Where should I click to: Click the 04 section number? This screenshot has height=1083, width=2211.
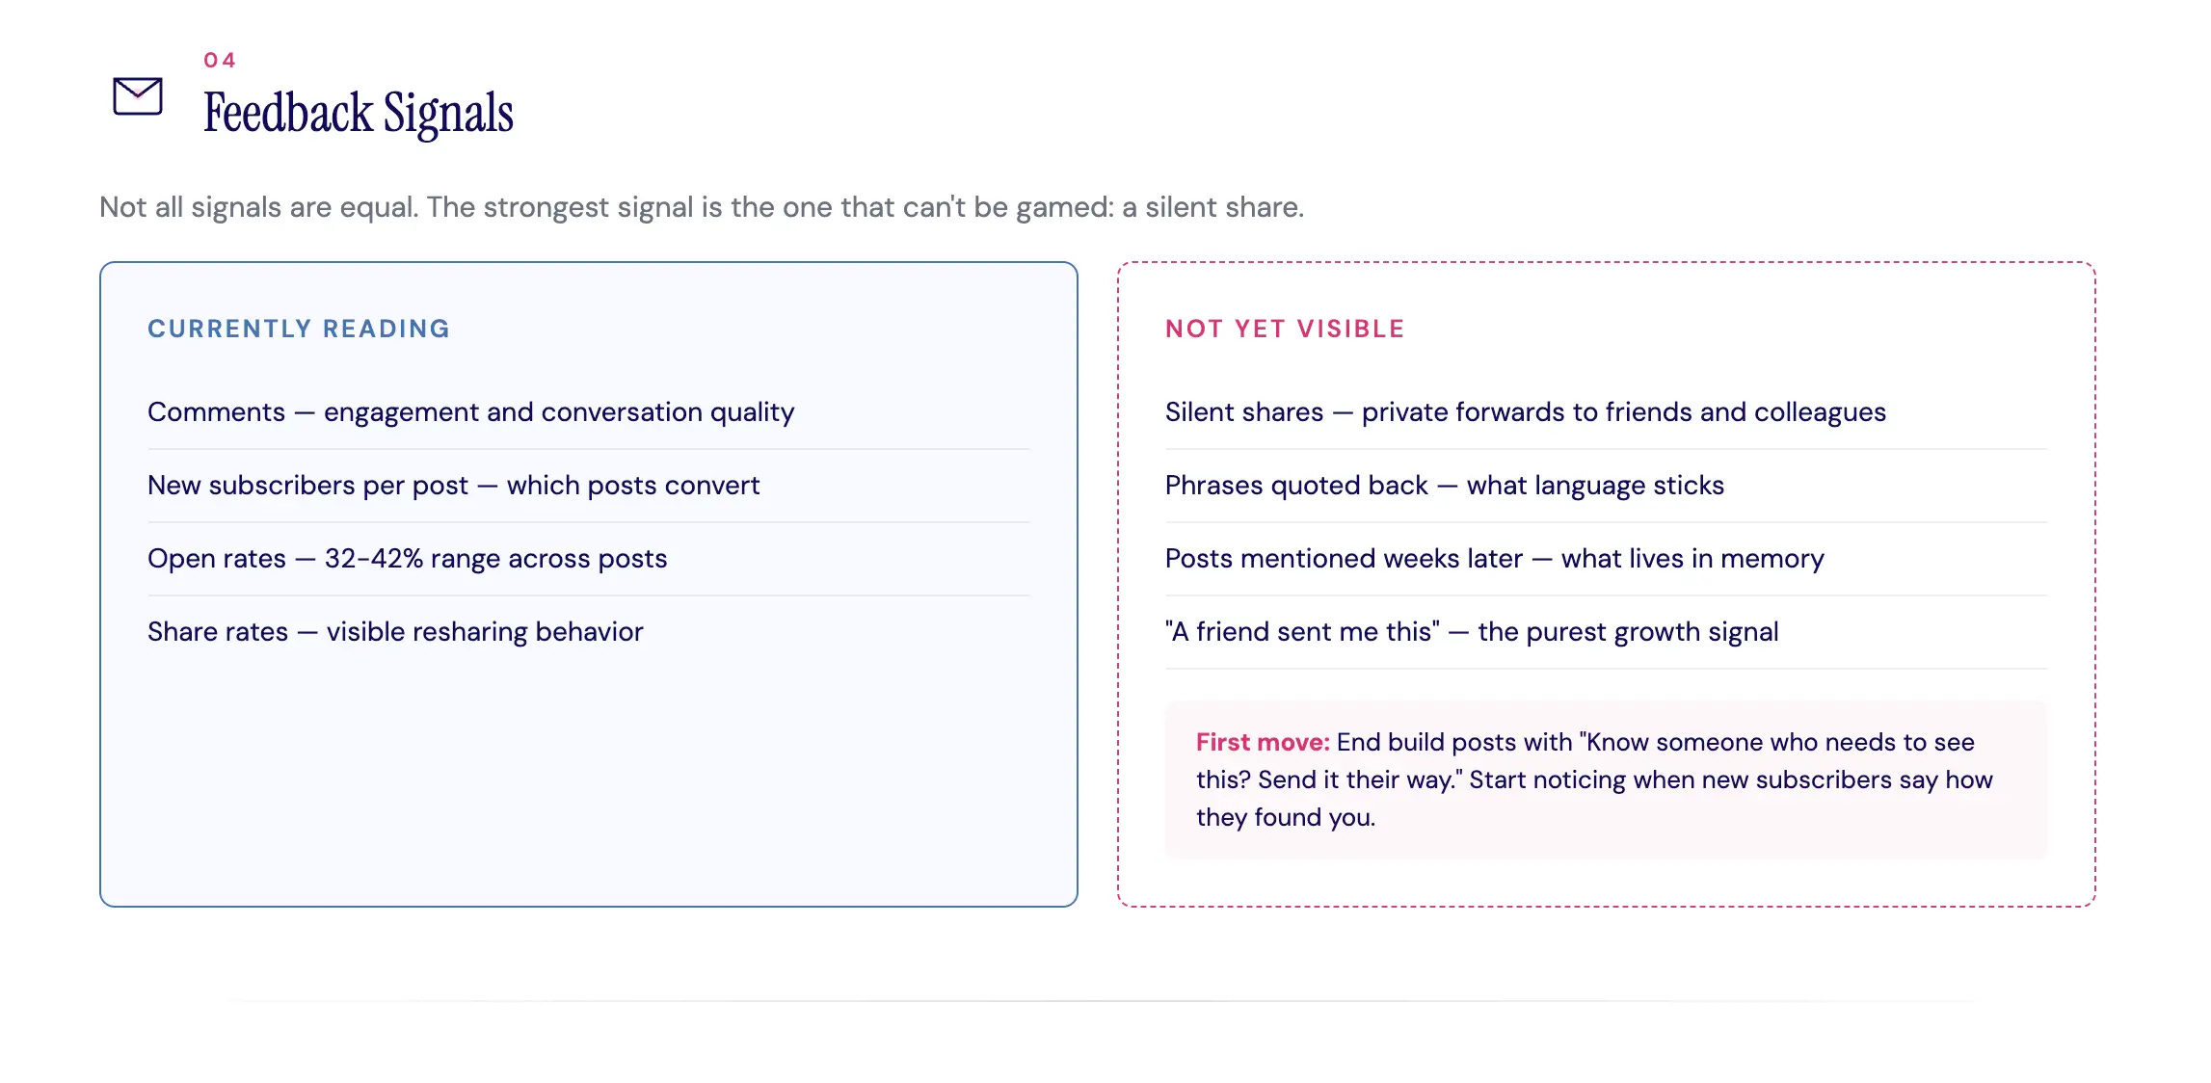click(x=220, y=60)
